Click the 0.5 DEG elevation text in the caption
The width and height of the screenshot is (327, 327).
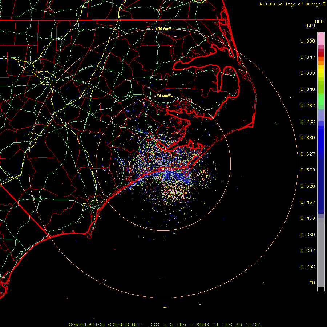click(x=175, y=324)
